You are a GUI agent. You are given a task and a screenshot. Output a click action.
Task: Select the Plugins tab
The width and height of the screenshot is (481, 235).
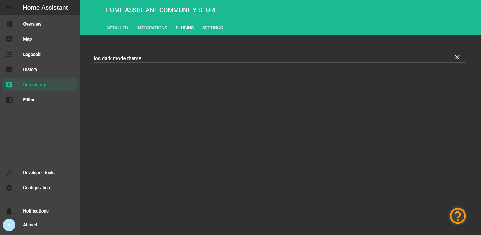tap(185, 28)
